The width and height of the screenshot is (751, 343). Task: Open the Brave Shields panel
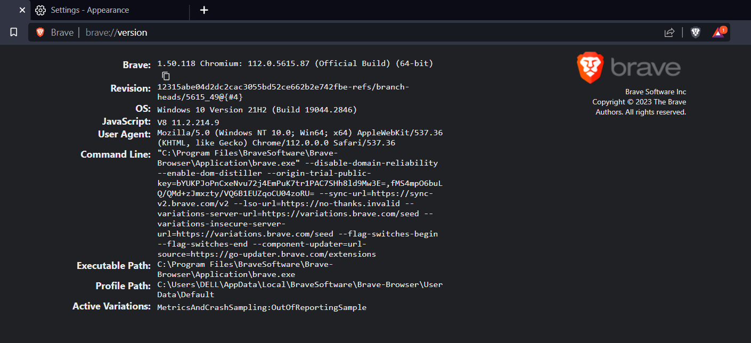point(696,32)
